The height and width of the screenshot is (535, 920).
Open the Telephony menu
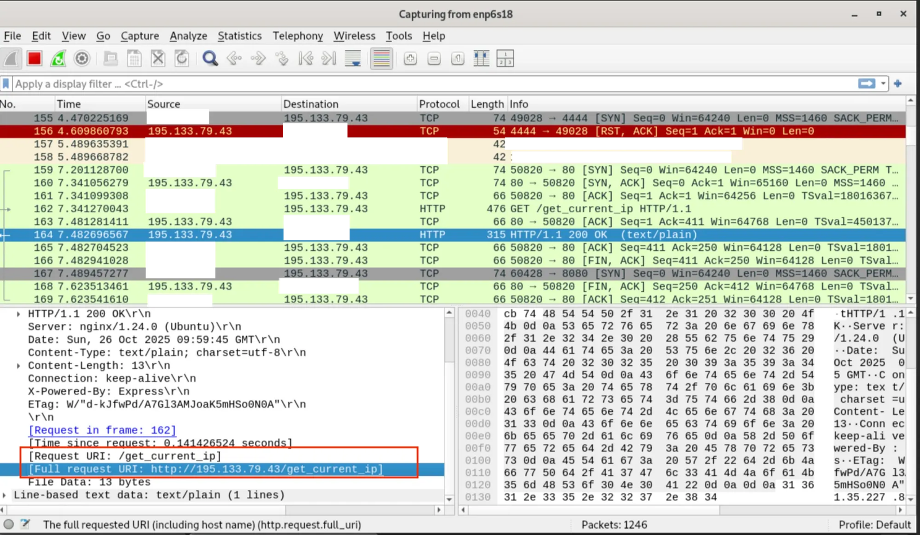[x=298, y=36]
